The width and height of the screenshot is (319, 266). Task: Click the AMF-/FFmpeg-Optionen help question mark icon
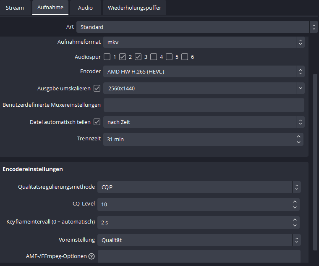tap(92, 256)
